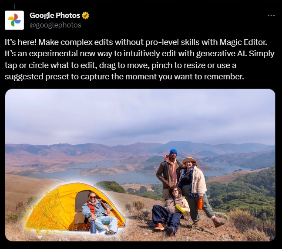Click the orange water bottle in the photo
Viewport: 282px width, 249px height.
click(200, 204)
